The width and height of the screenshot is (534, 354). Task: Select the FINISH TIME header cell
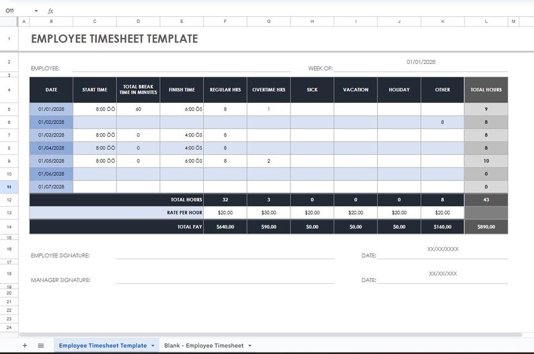[x=182, y=90]
